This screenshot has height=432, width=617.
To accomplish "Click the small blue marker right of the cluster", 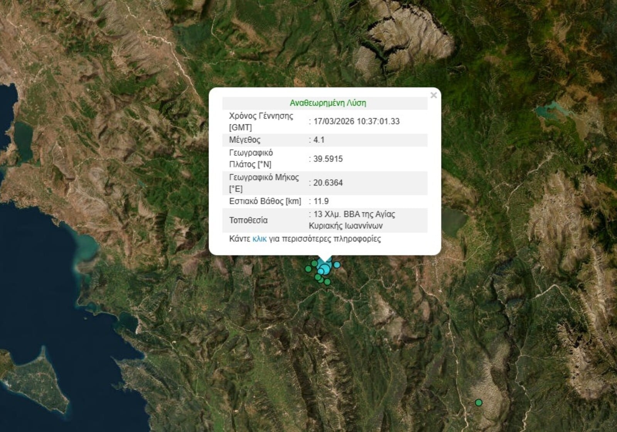I will coord(337,265).
